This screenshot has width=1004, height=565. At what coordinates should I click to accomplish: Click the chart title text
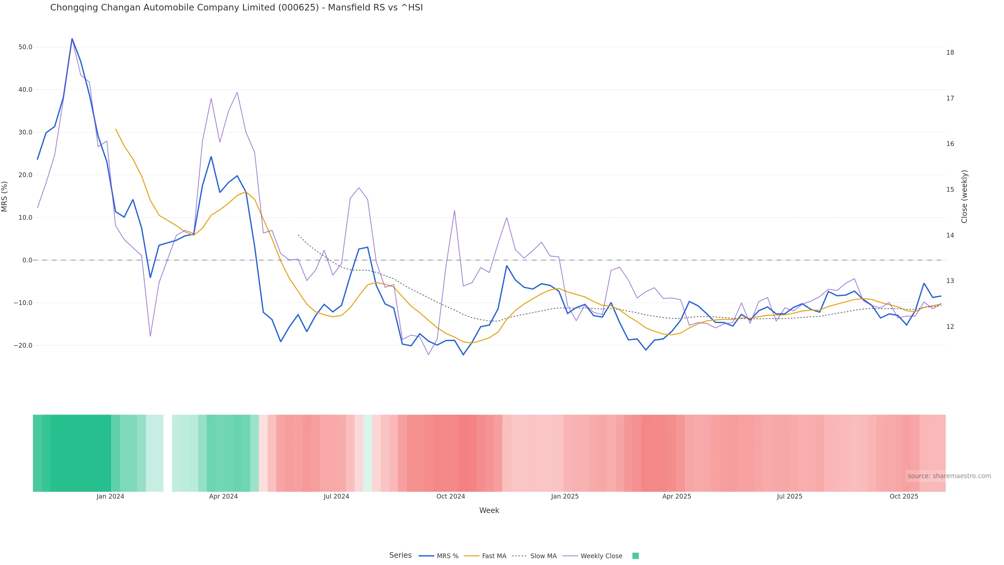pyautogui.click(x=236, y=8)
